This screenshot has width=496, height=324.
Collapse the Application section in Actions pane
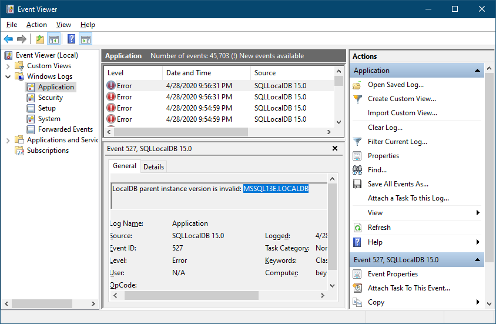pyautogui.click(x=477, y=70)
